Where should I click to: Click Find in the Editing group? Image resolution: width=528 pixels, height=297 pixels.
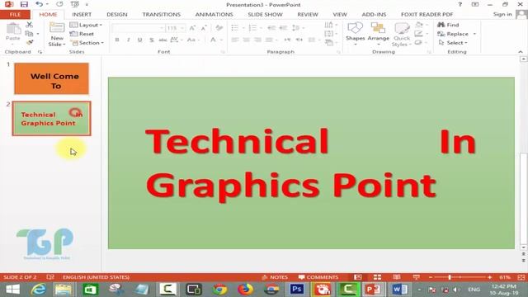click(448, 25)
